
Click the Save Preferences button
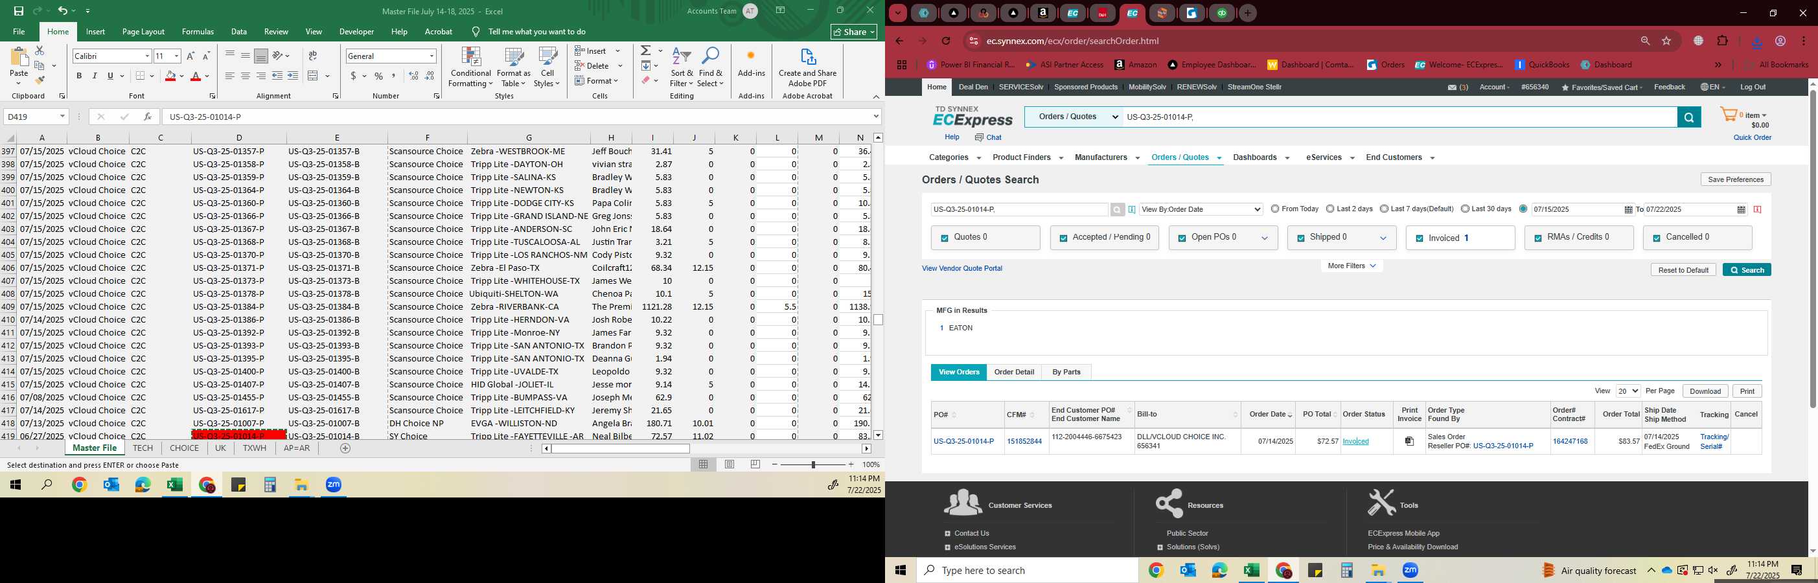(x=1736, y=179)
